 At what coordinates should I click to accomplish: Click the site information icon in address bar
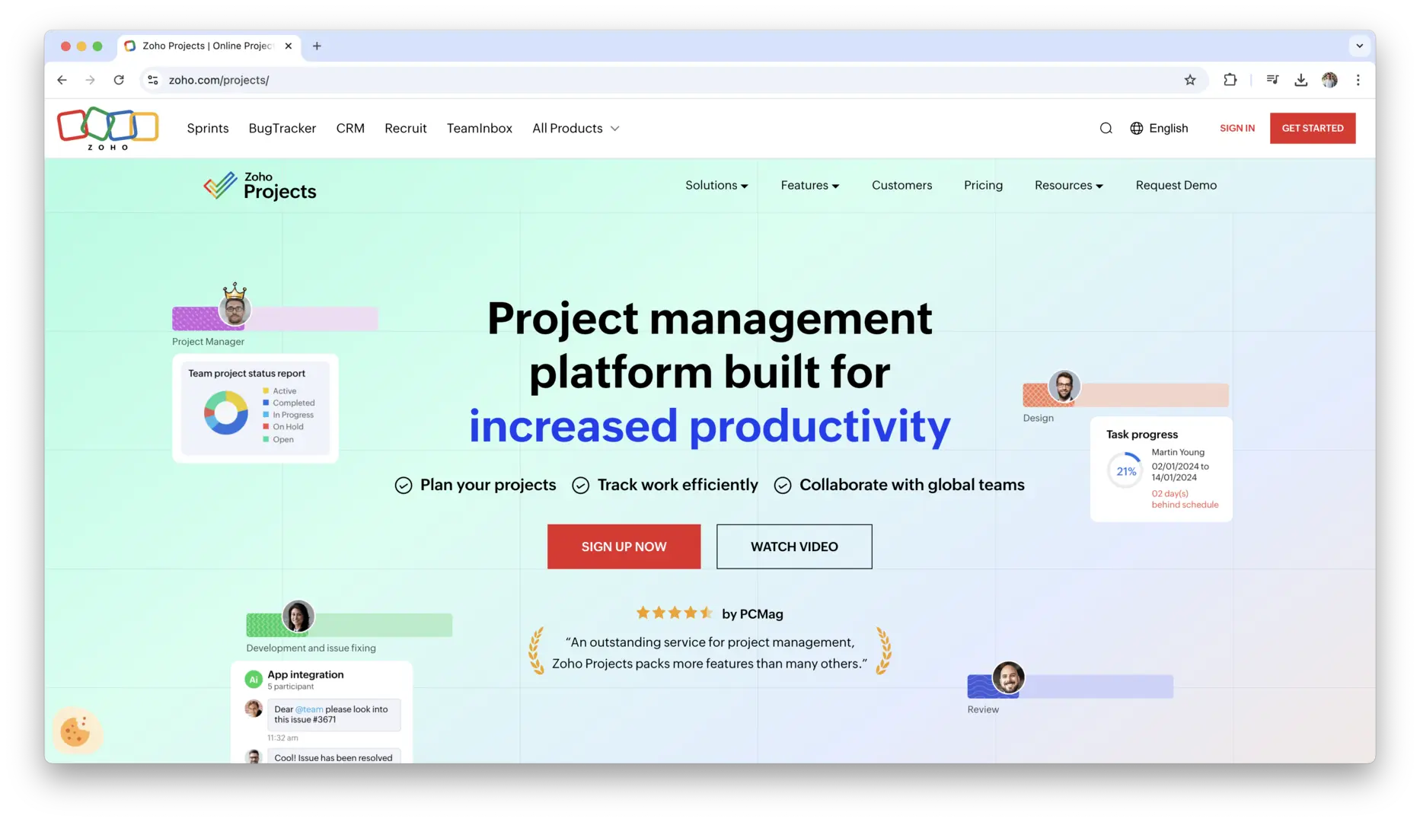point(153,80)
